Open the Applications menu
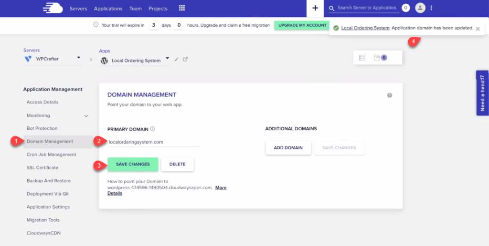489x246 pixels. 108,9
